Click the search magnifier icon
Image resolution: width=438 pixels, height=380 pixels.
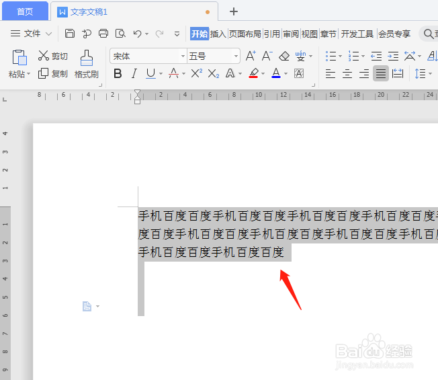point(428,34)
